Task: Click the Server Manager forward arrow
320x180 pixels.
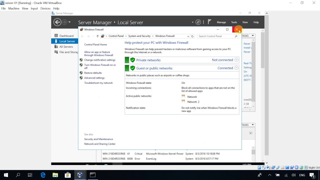Action: [x=64, y=22]
